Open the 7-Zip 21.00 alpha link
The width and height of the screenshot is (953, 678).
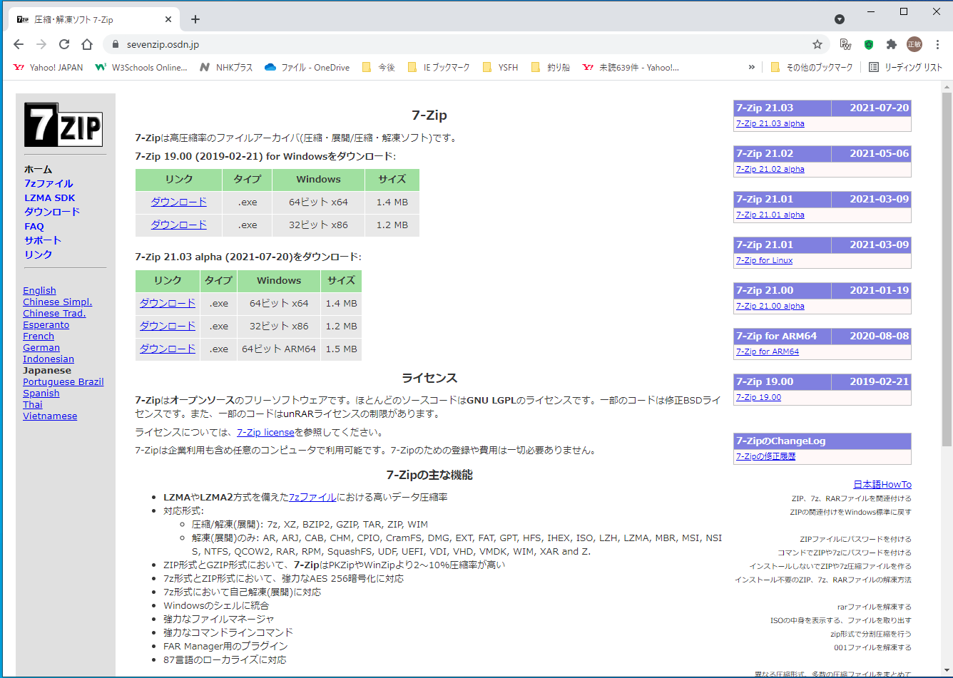(770, 307)
